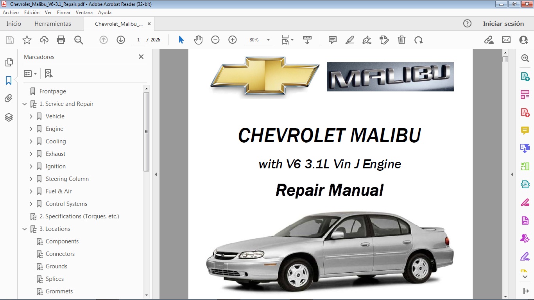534x300 pixels.
Task: Open the Ventana menu
Action: click(84, 12)
